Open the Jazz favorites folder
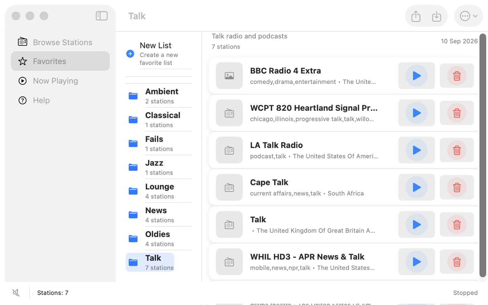 159,167
